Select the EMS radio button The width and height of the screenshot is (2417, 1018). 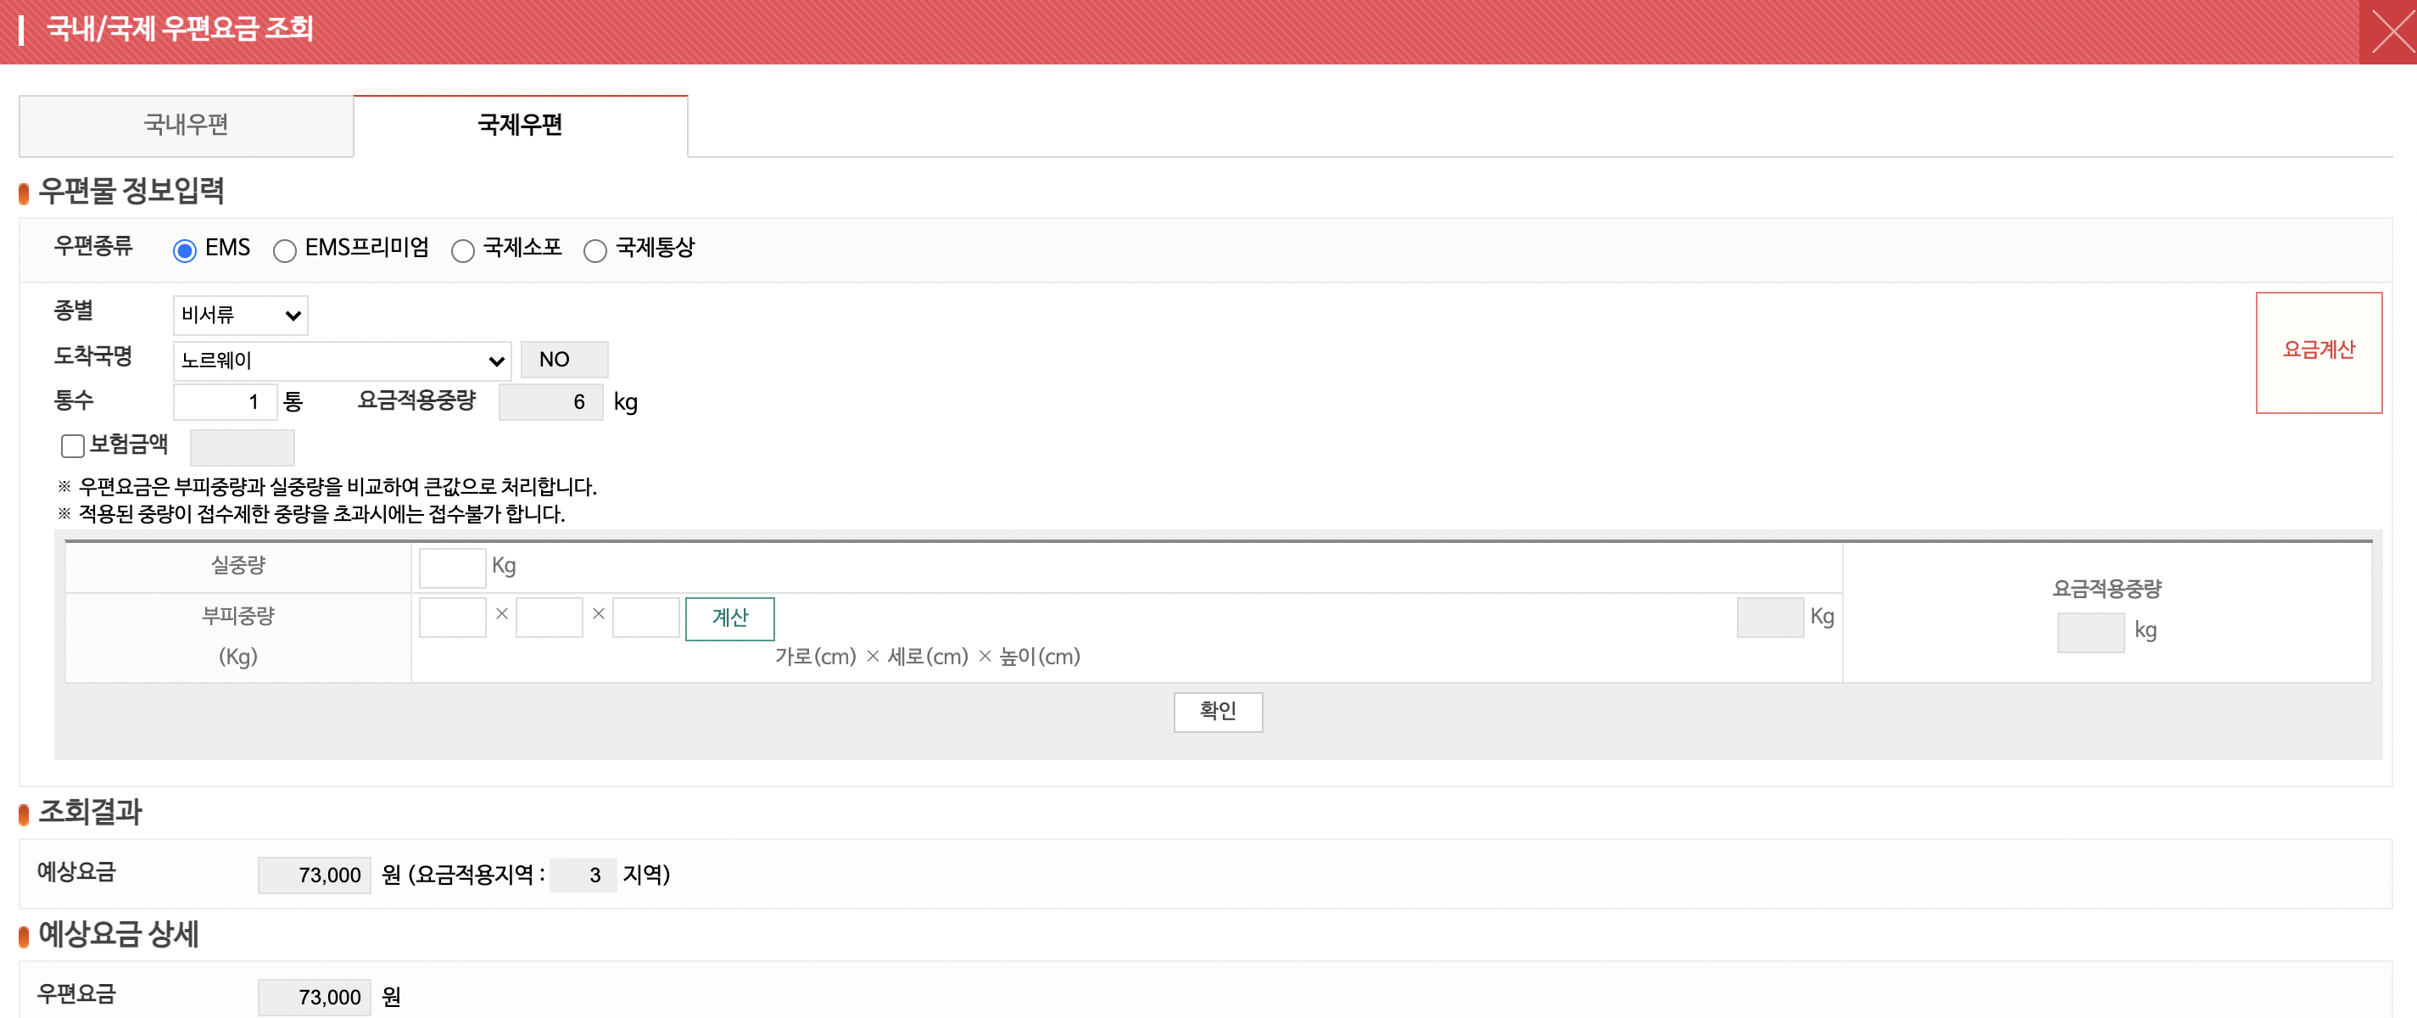tap(184, 249)
